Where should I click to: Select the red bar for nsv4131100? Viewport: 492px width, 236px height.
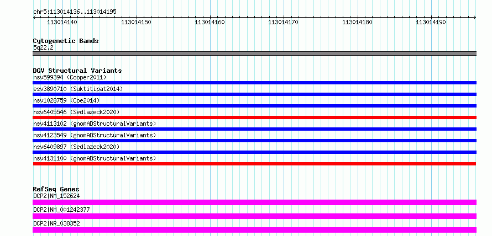[254, 164]
